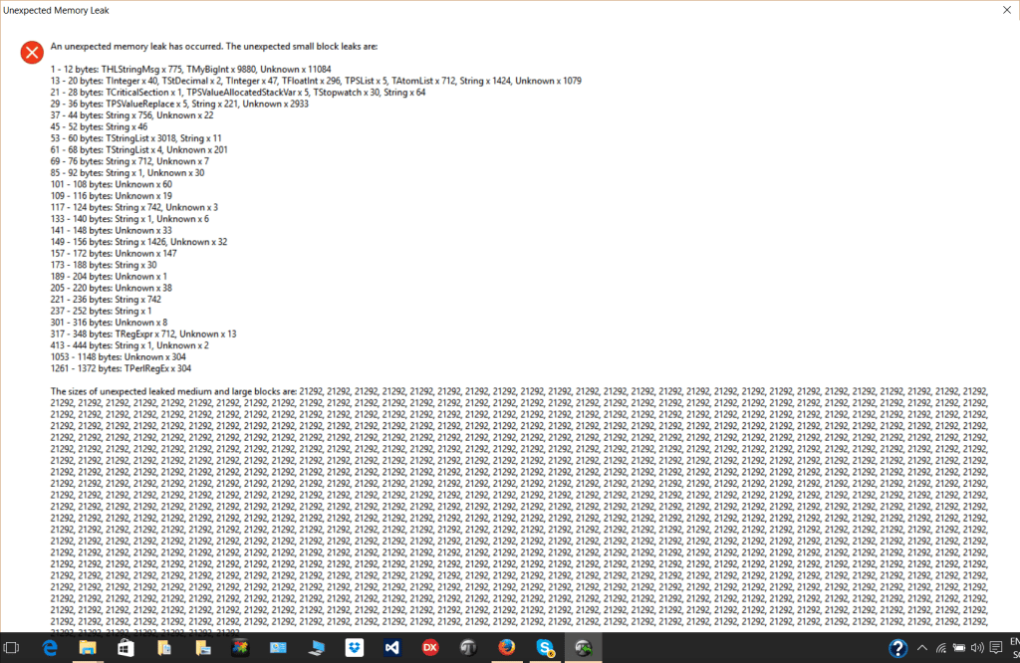1020x663 pixels.
Task: Click the Unexpected Memory Leak title bar
Action: pos(398,10)
